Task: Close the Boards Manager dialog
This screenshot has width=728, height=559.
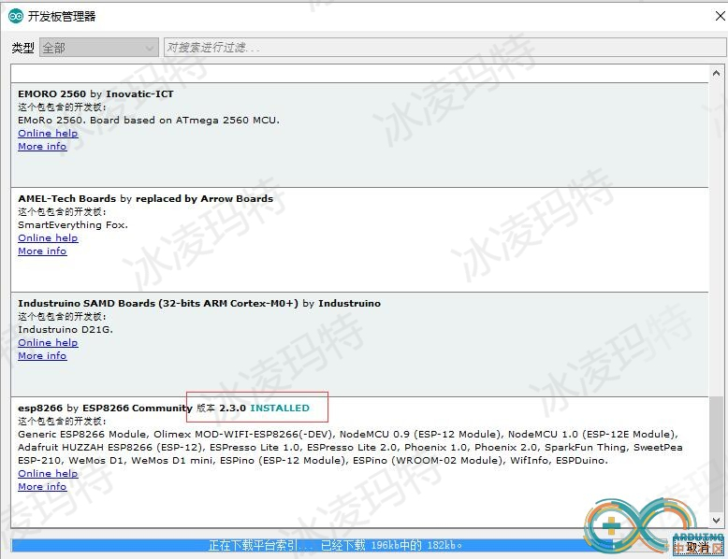Action: (720, 16)
